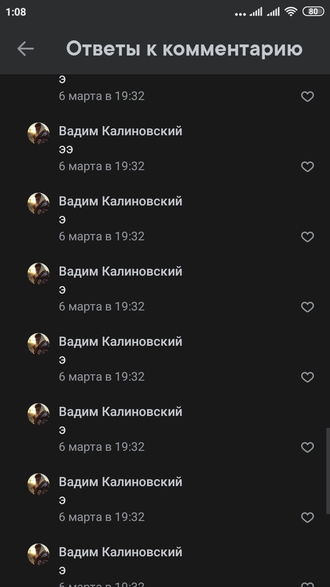330x587 pixels.
Task: Open Вадим Калиновский profile name above "ээ"
Action: point(121,131)
